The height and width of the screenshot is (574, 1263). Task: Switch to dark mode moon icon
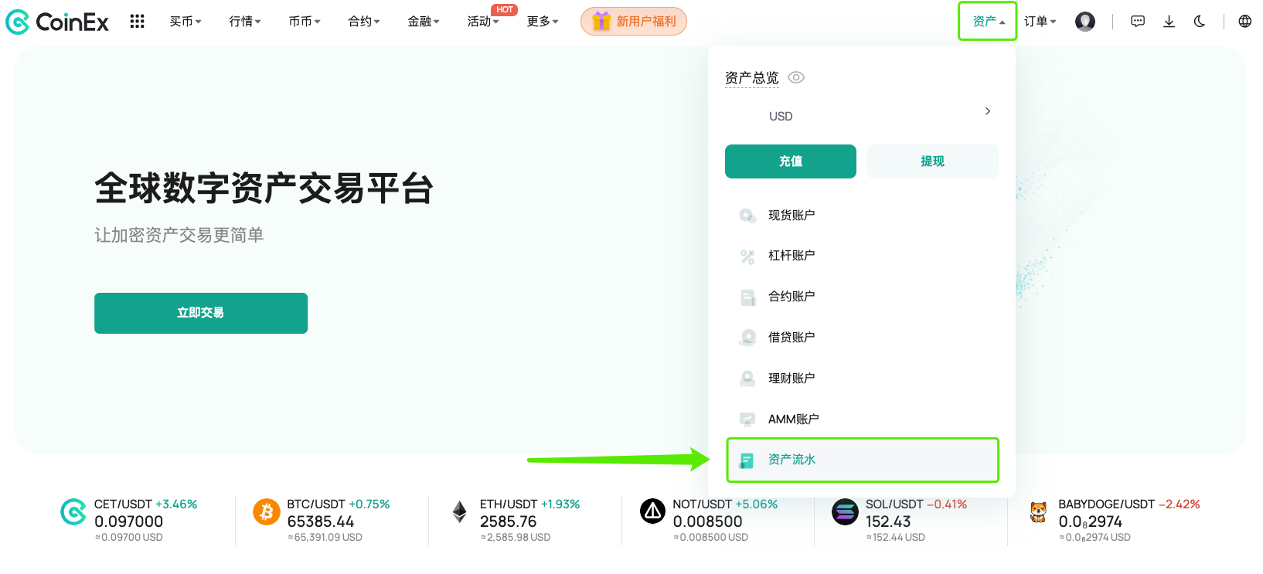(1200, 22)
